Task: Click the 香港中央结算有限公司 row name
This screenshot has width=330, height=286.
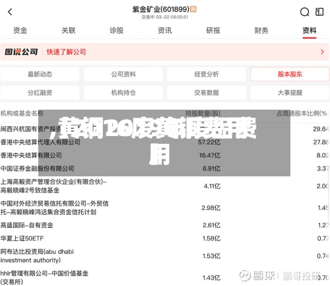Action: click(31, 155)
